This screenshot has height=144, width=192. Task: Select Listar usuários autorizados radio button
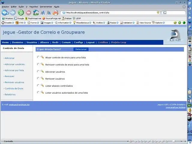[38, 92]
